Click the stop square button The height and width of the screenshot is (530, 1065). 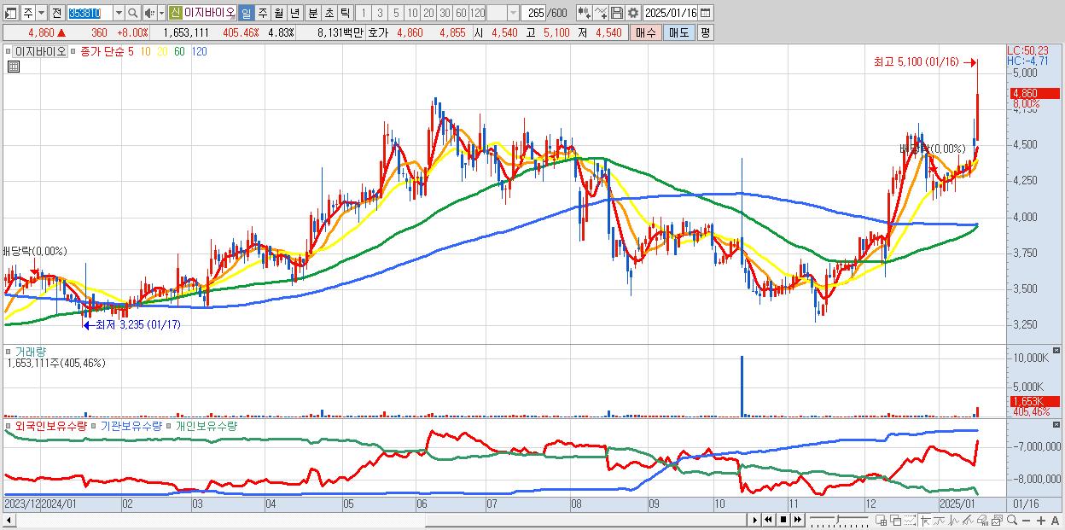pyautogui.click(x=783, y=520)
